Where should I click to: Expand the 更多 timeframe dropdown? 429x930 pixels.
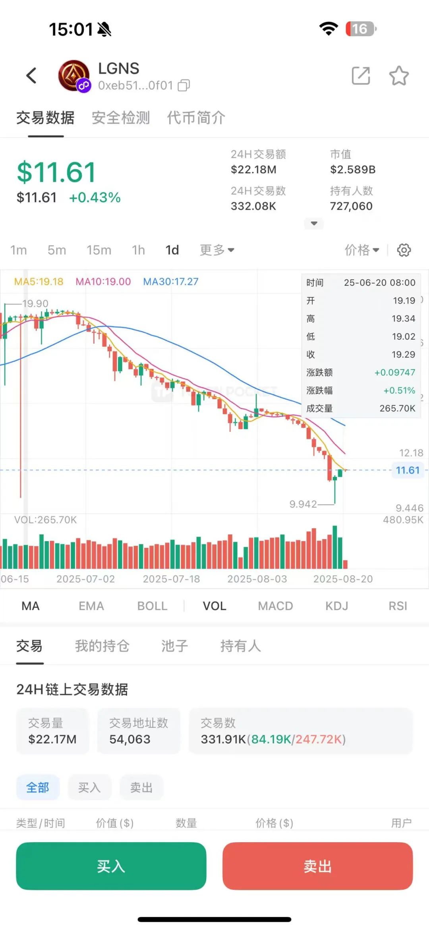[217, 250]
